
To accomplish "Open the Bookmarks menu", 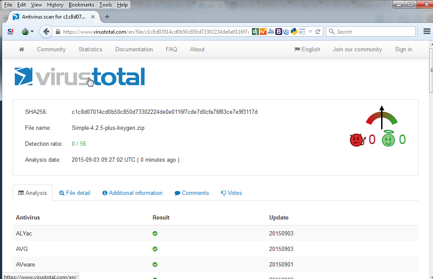I will [81, 5].
